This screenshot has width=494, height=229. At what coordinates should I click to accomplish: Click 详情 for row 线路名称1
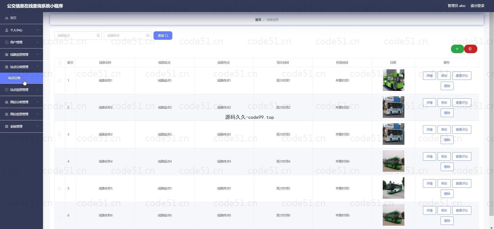pos(429,76)
